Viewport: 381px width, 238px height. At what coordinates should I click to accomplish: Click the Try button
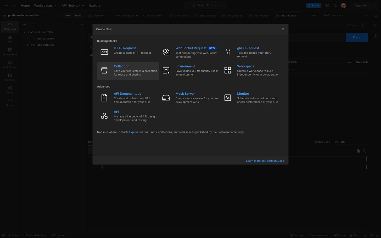click(357, 37)
